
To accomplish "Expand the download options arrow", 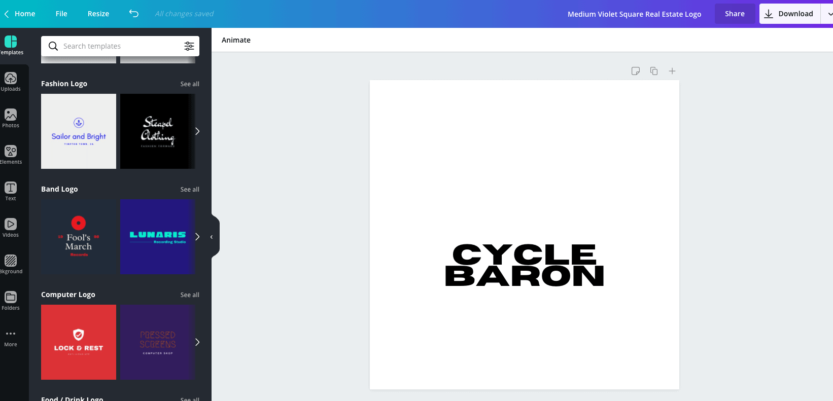I will coord(829,14).
